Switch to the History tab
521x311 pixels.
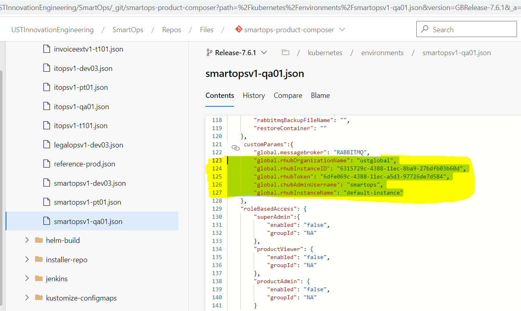click(254, 95)
